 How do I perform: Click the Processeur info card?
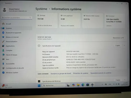(115, 21)
